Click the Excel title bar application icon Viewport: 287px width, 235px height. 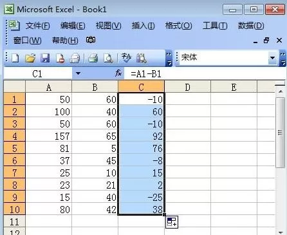pyautogui.click(x=9, y=9)
